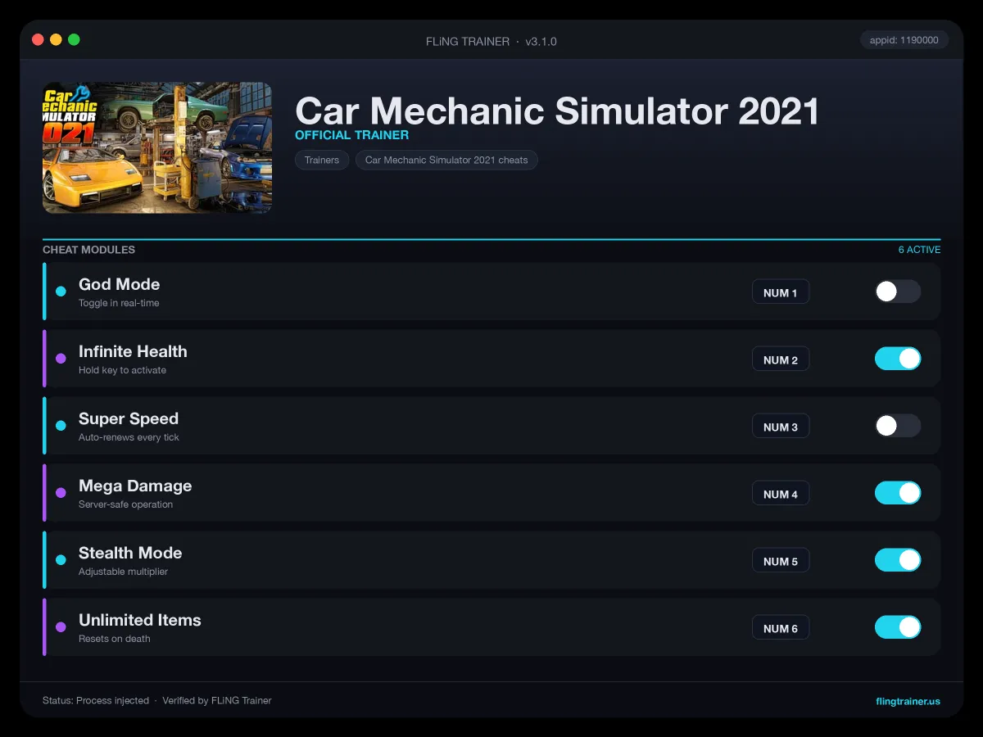Screen dimensions: 983x737
Task: Click the God Mode title
Action: point(119,284)
